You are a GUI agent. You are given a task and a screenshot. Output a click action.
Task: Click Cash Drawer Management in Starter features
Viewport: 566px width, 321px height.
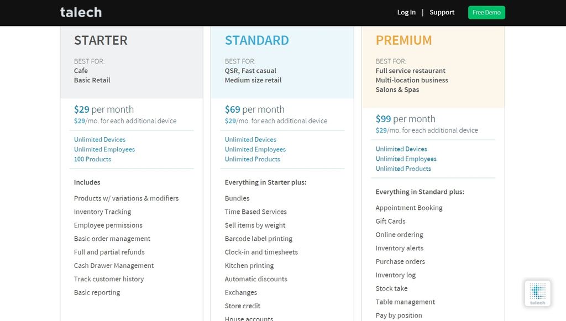click(x=114, y=266)
